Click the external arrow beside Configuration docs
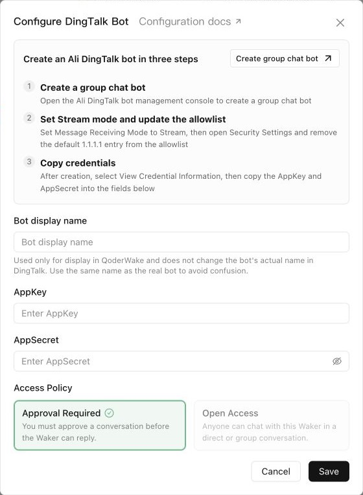The height and width of the screenshot is (495, 363). pos(238,21)
